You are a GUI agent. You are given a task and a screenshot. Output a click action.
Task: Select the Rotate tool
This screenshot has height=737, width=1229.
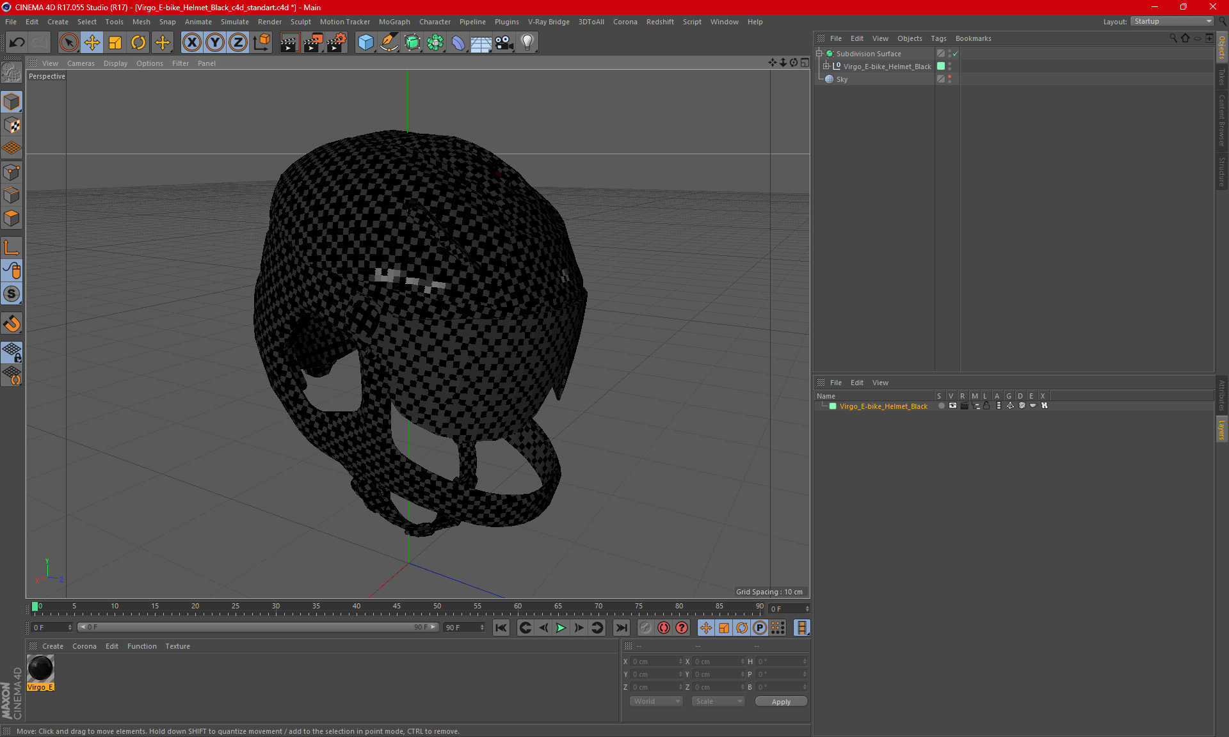[138, 42]
